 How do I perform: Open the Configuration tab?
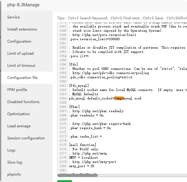(19, 41)
